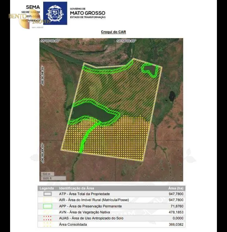
Task: Click the '-10°46'30.00"' latitude label
Action: point(43,76)
